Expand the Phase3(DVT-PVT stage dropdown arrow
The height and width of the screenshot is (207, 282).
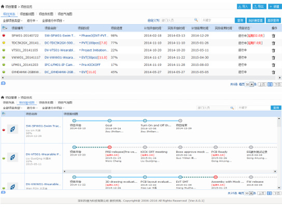click(80, 36)
